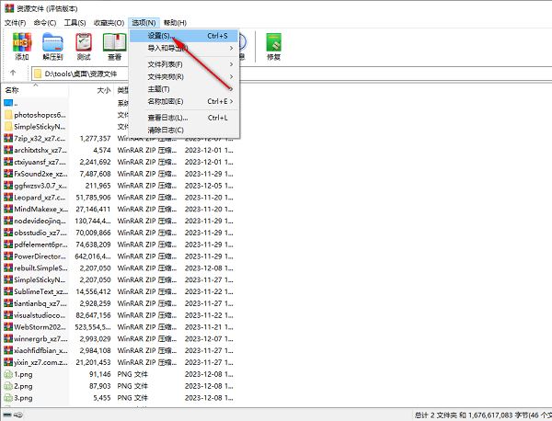This screenshot has height=421, width=552.
Task: Open the Commands (命令) menu
Action: click(x=45, y=23)
